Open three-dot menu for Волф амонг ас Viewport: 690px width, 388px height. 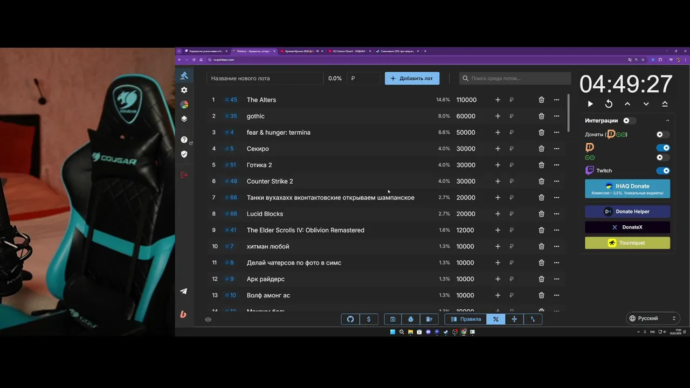(x=556, y=295)
